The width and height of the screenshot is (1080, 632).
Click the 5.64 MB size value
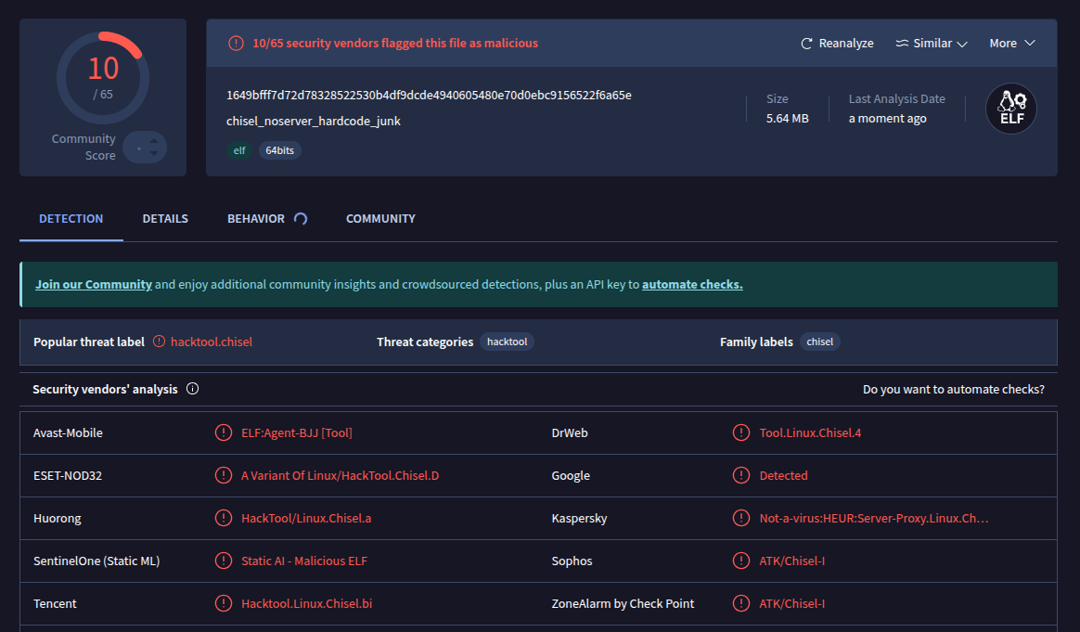[788, 119]
